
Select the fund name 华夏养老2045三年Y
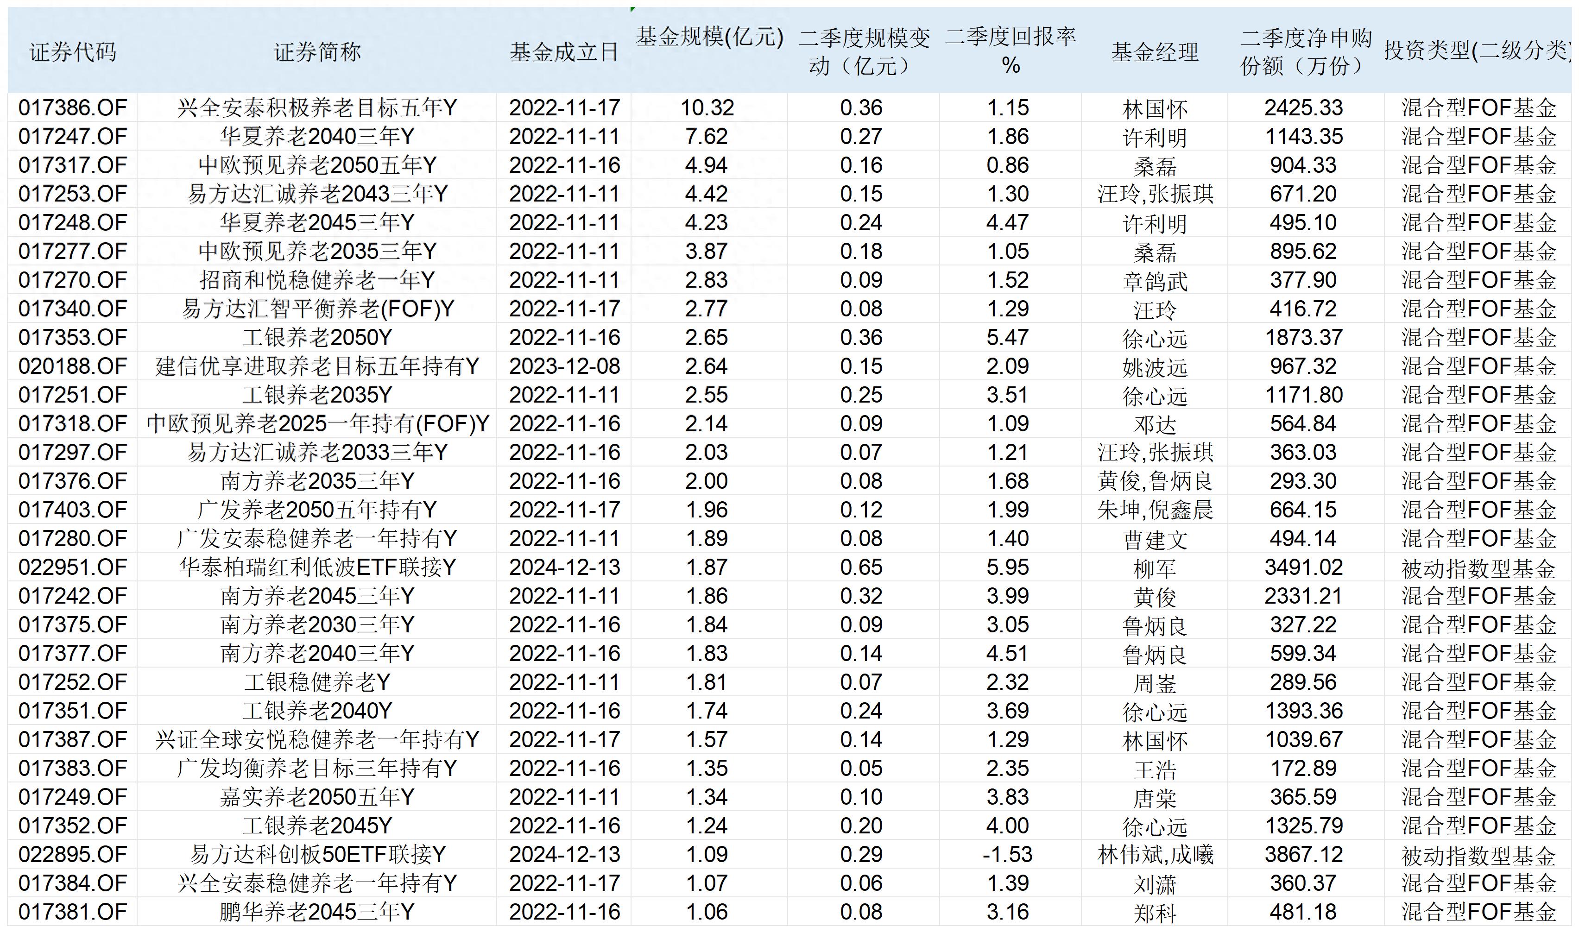pos(317,222)
